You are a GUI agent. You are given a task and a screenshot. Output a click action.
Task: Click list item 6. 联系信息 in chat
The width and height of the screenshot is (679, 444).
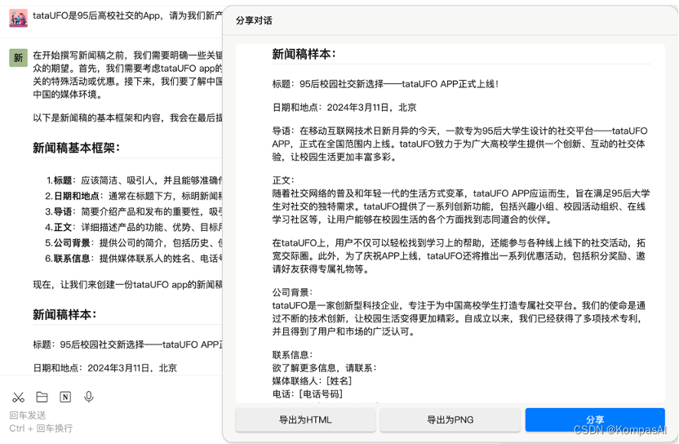click(134, 258)
